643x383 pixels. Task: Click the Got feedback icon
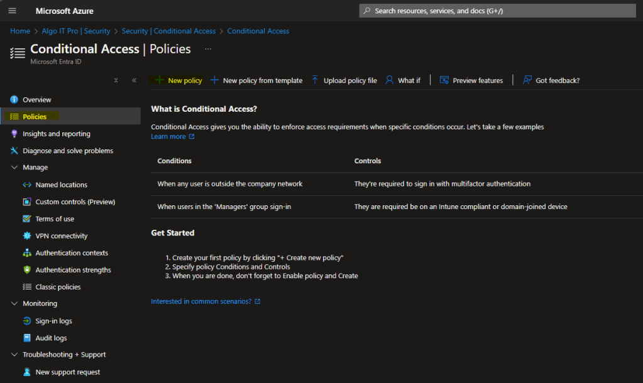(x=527, y=80)
